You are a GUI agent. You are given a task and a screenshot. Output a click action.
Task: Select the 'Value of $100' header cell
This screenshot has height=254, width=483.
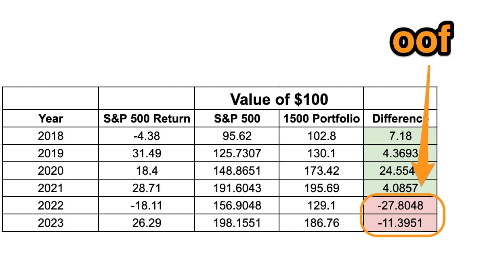point(279,99)
